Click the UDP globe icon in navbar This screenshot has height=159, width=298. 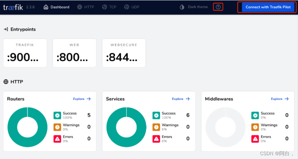(127, 7)
